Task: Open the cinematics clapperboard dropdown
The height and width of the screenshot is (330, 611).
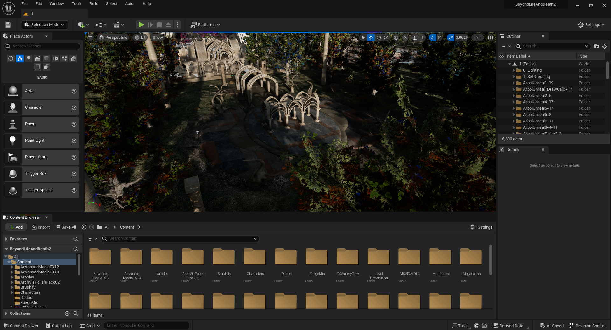Action: tap(119, 25)
